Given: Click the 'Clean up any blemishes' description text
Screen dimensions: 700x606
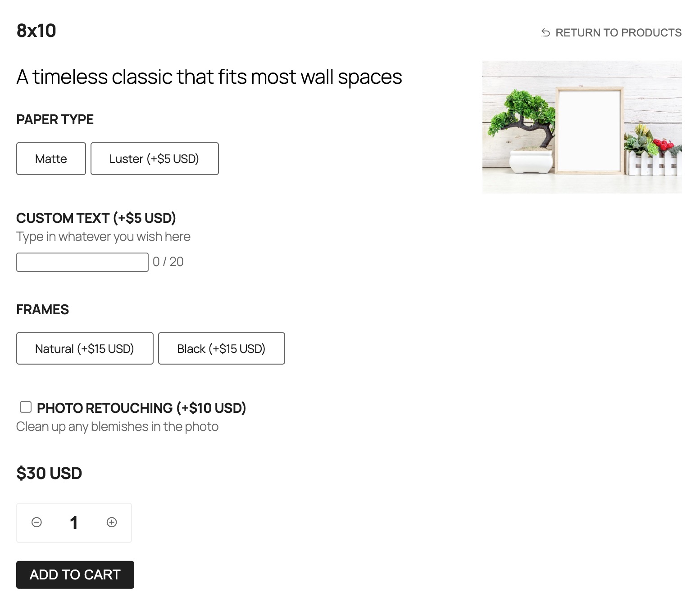Looking at the screenshot, I should 117,426.
